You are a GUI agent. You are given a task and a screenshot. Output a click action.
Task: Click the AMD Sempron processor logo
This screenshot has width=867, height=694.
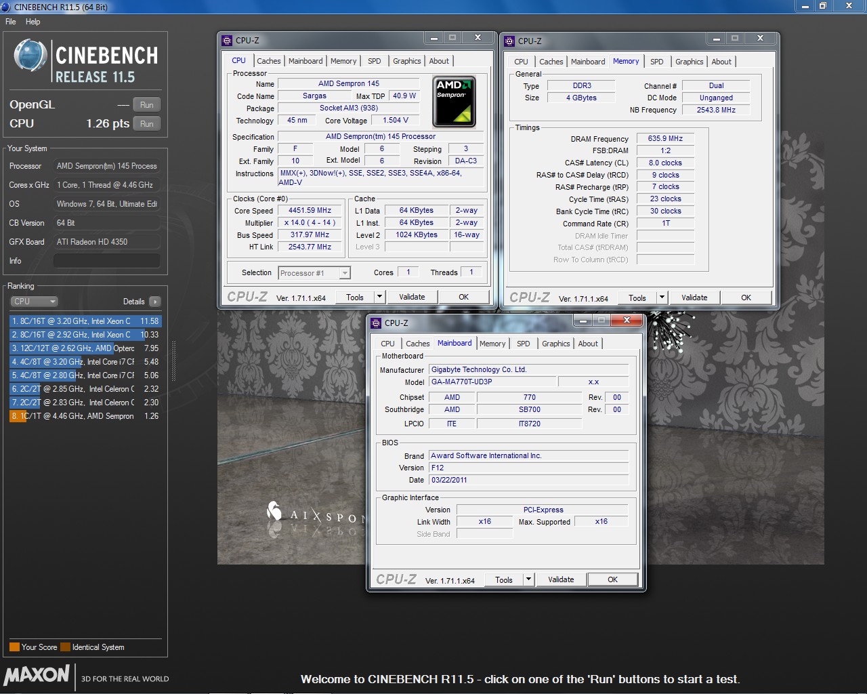pos(454,102)
